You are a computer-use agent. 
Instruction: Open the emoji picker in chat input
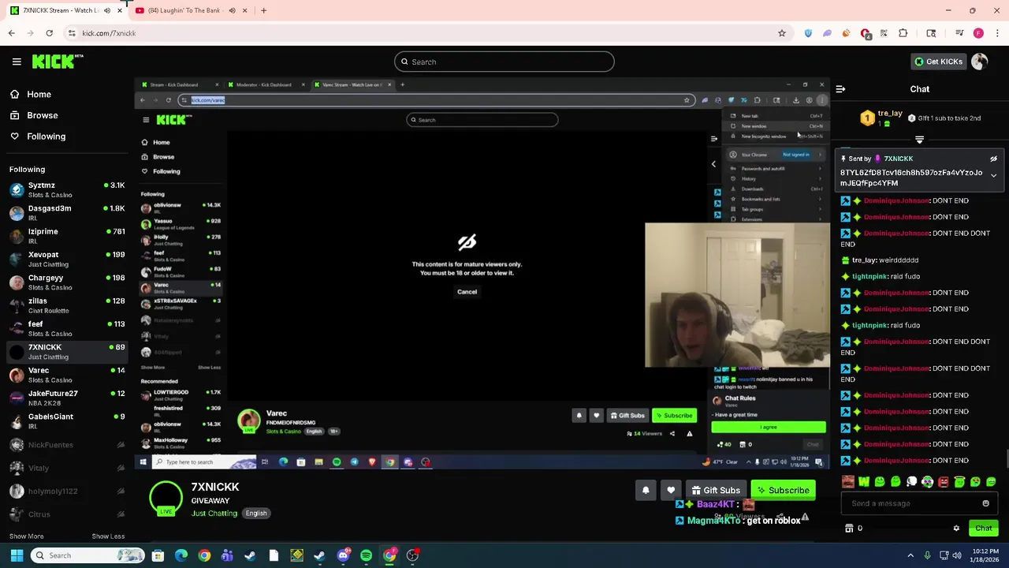pyautogui.click(x=985, y=503)
